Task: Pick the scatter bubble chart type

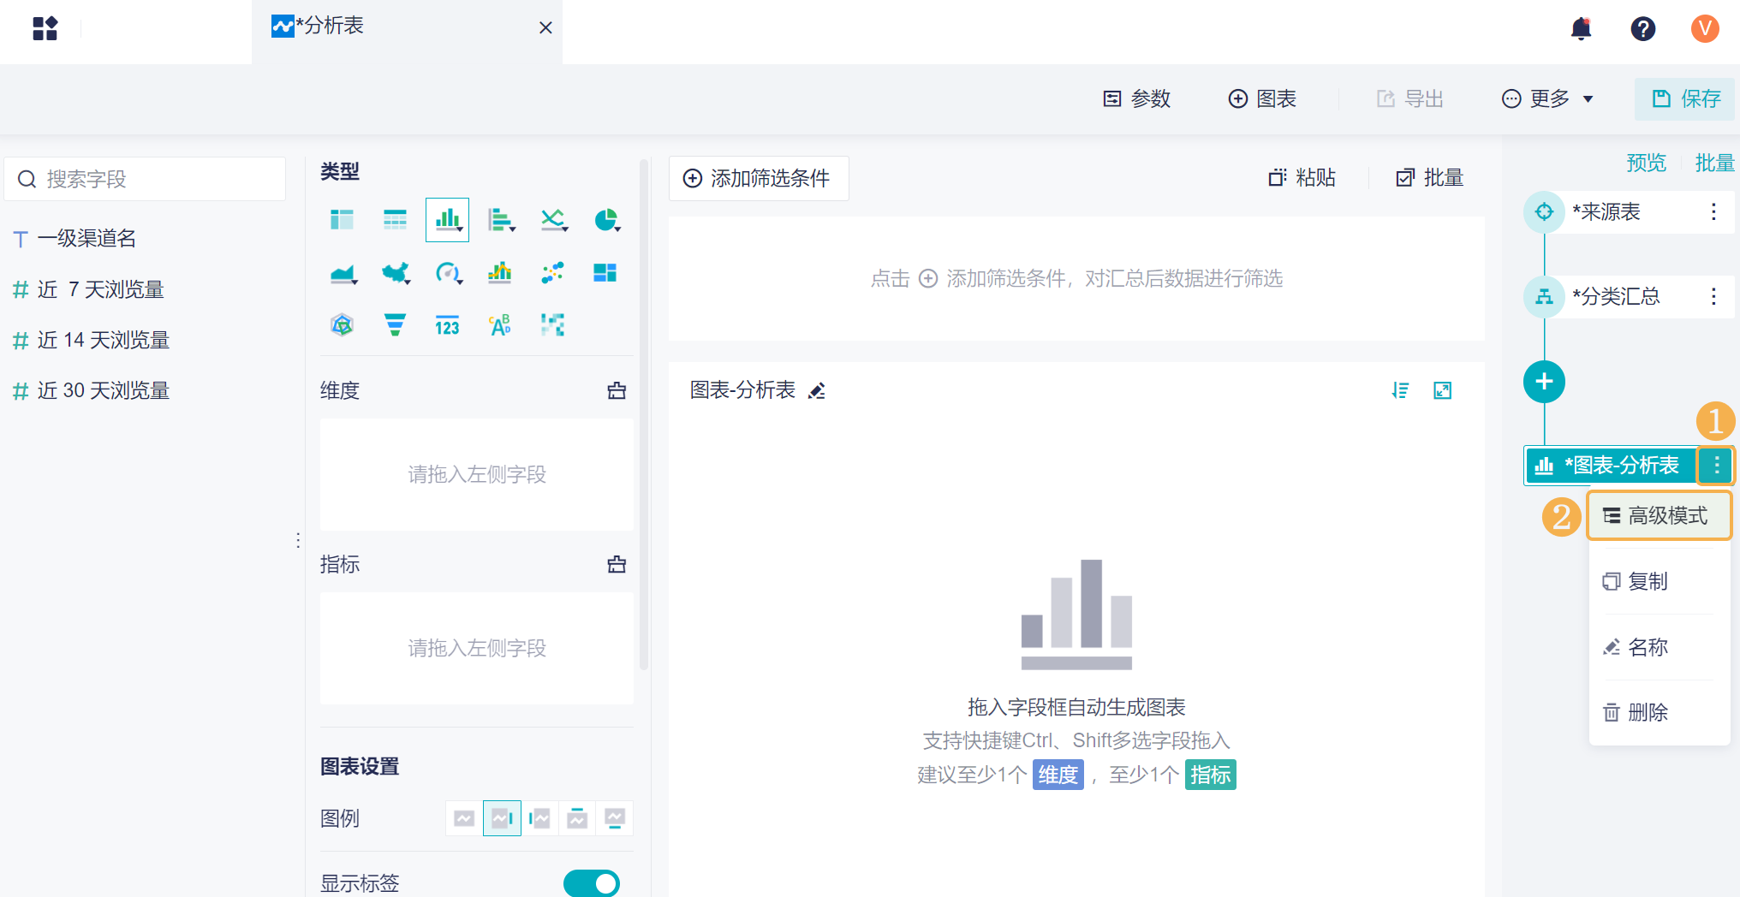Action: 553,273
